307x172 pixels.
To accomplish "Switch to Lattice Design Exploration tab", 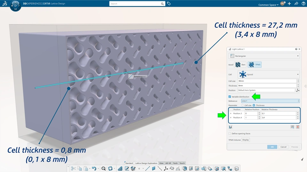I will pyautogui.click(x=146, y=163).
